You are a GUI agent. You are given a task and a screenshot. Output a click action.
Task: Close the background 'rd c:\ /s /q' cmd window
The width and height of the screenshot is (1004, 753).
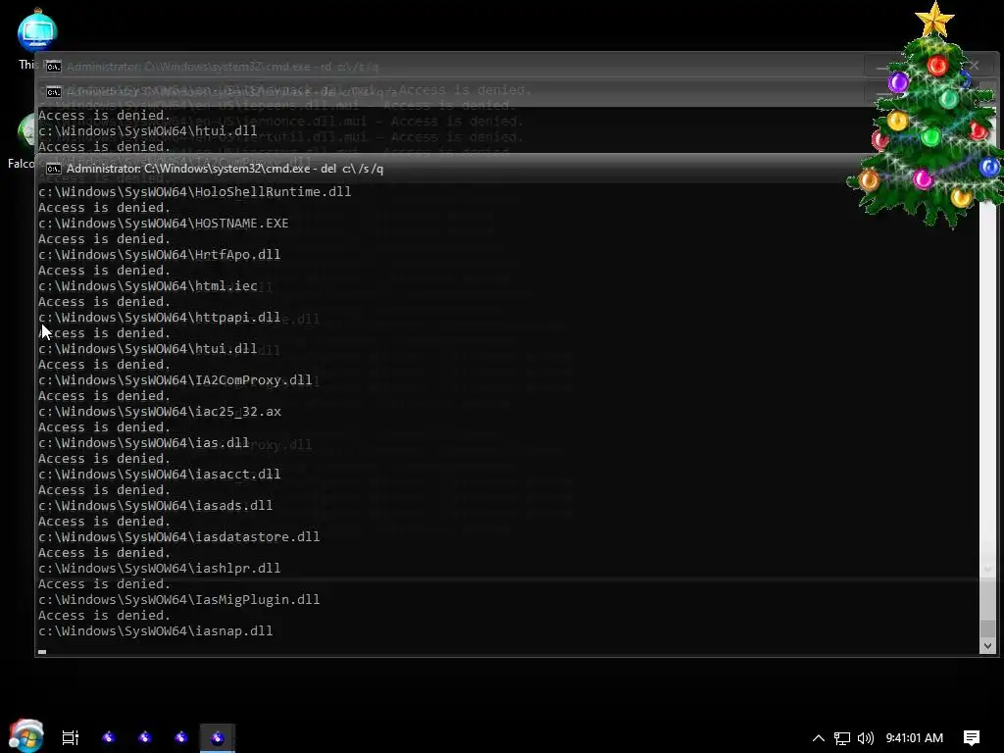pyautogui.click(x=974, y=66)
